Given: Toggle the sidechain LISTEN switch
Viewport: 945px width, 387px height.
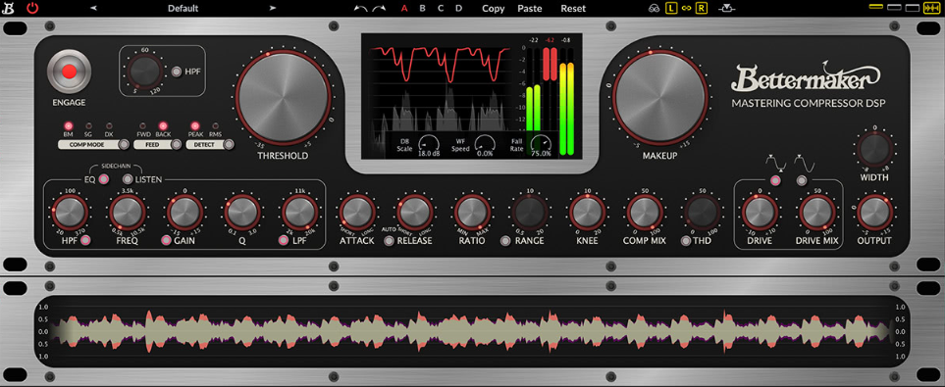Looking at the screenshot, I should 128,178.
